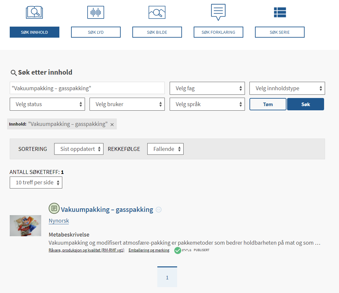Click the ANTALL SØKETREFF count text
The width and height of the screenshot is (339, 293).
pos(37,172)
